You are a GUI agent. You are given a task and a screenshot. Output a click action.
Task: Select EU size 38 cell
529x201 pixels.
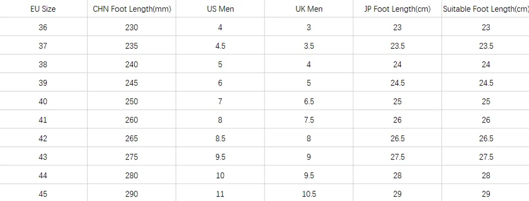point(43,64)
